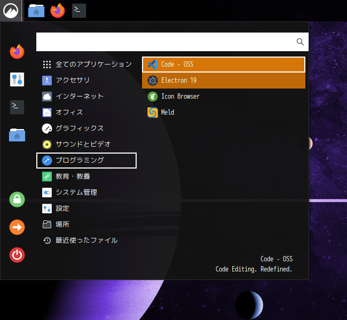Select the プログラミング category
Image resolution: width=347 pixels, height=320 pixels.
[86, 161]
